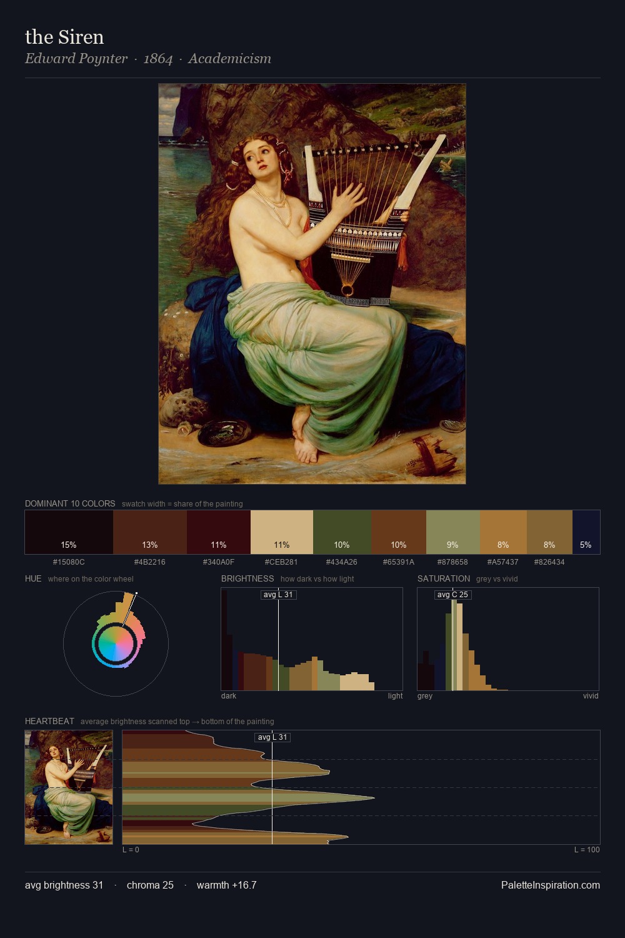Screen dimensions: 625x938
Task: Click the "grey" axis label
Action: (x=425, y=696)
